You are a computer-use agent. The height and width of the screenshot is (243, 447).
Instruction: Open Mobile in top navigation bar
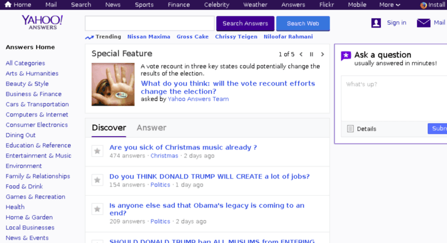(x=357, y=5)
